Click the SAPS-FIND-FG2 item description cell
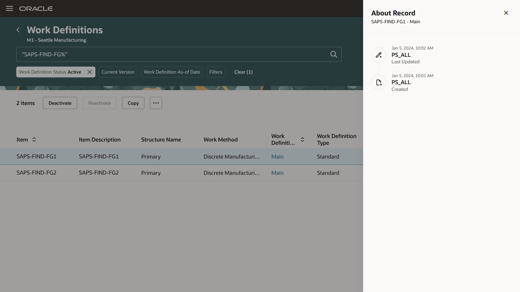520x292 pixels. pyautogui.click(x=99, y=173)
